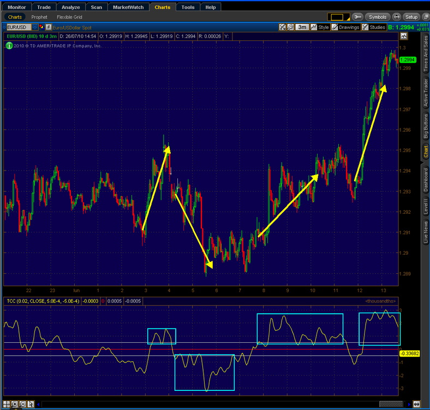Viewport: 430px width, 410px height.
Task: Click the zoom out magnifier icon
Action: 22,404
